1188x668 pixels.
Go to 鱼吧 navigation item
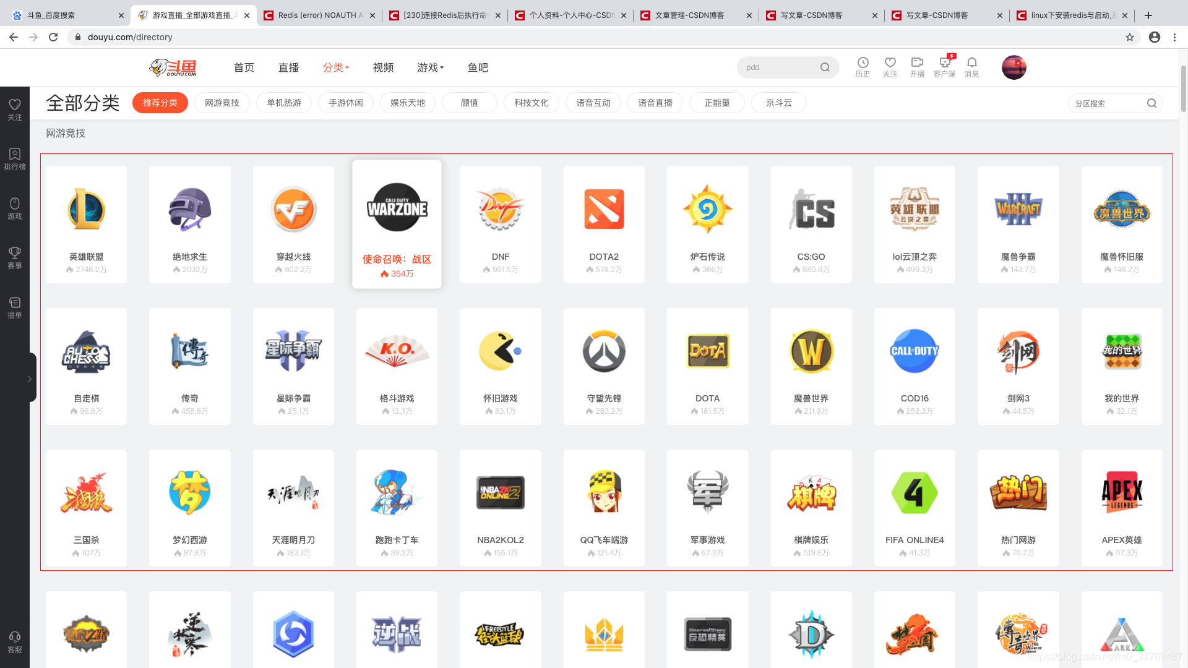pos(478,67)
